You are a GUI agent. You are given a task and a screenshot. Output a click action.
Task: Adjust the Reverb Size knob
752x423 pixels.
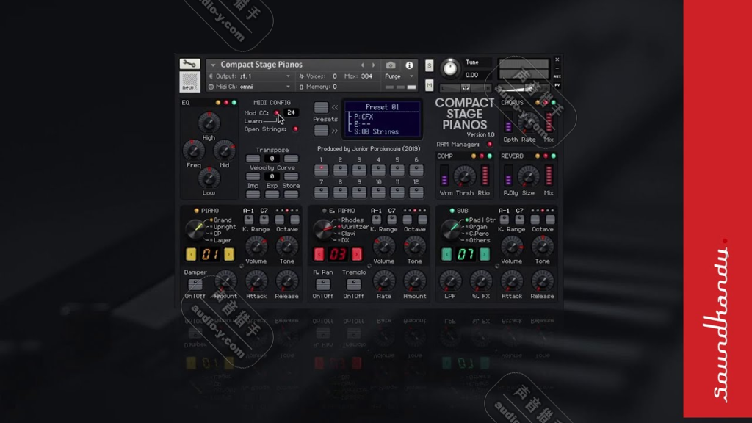(x=529, y=177)
